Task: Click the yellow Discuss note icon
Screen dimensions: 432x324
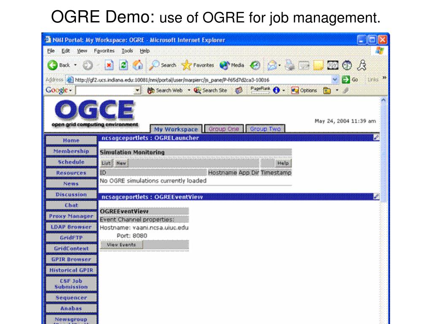Action: click(x=318, y=65)
